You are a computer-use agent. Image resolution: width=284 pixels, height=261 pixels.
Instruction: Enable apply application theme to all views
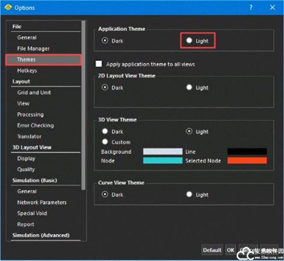99,64
